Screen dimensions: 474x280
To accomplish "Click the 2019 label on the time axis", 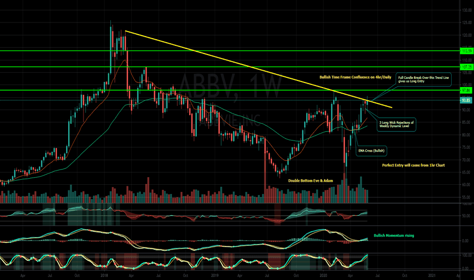I will (x=215, y=275).
